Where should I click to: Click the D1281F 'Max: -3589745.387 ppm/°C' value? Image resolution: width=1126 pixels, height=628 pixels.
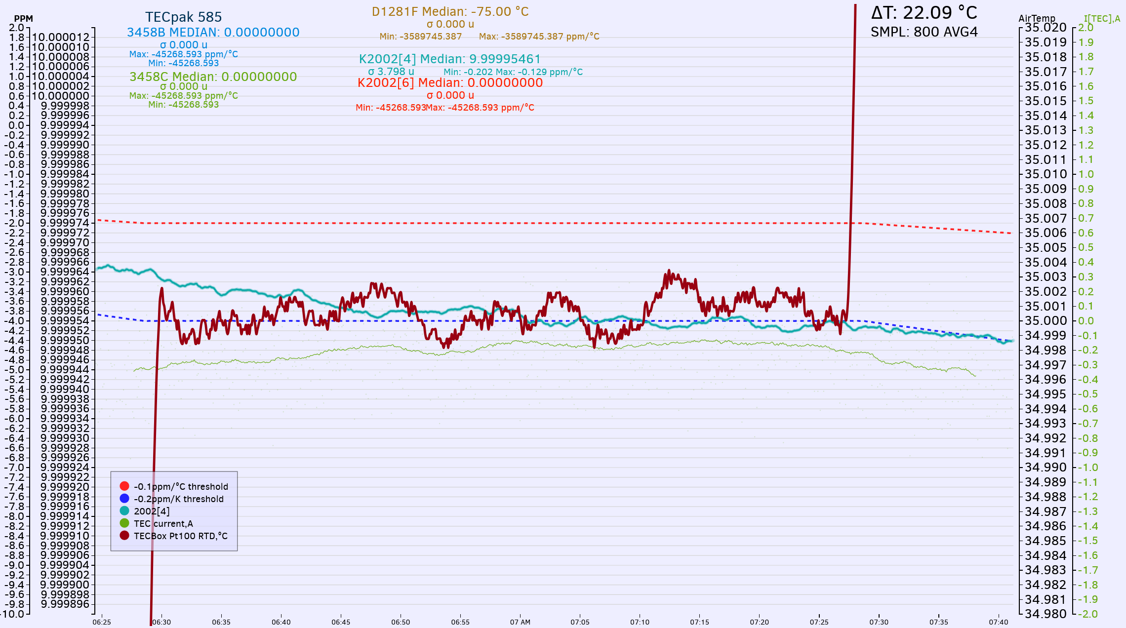[x=539, y=37]
